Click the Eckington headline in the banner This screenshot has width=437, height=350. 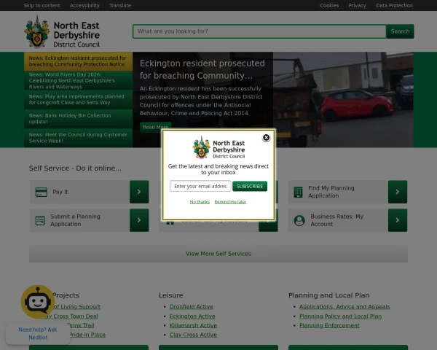tap(202, 69)
